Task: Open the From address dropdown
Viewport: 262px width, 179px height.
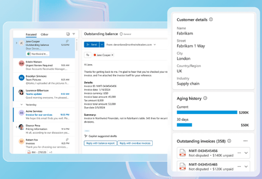Action: tap(155, 44)
